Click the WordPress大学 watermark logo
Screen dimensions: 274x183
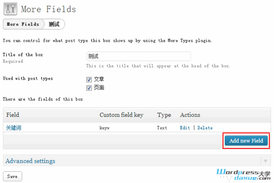pyautogui.click(x=243, y=175)
